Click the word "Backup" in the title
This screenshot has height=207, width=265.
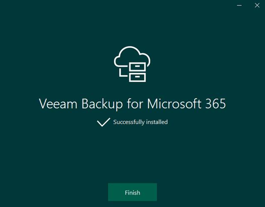[102, 104]
